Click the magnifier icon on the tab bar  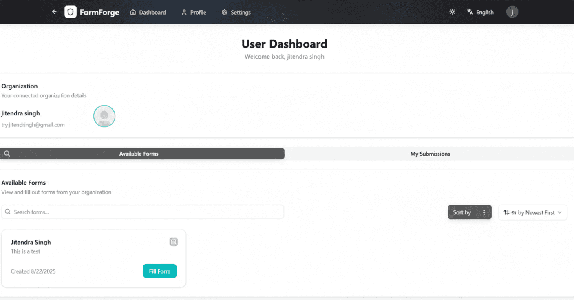point(7,154)
